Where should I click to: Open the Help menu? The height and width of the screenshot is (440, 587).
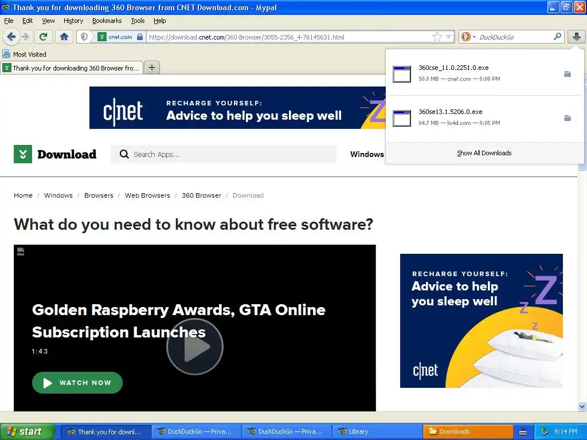coord(159,21)
